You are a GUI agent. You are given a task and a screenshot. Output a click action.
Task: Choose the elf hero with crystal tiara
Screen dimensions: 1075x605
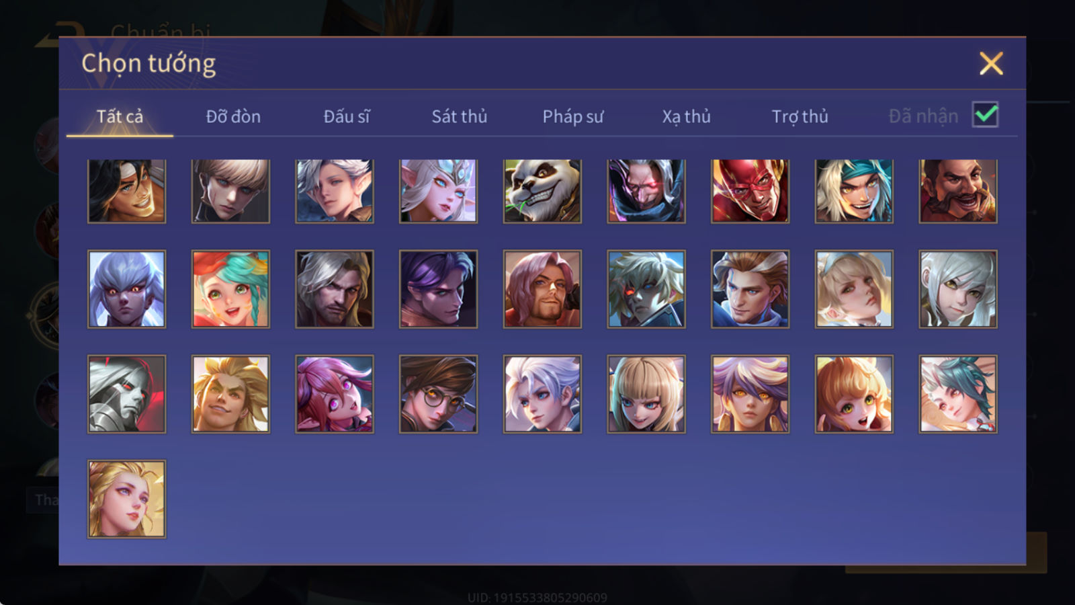(x=438, y=191)
